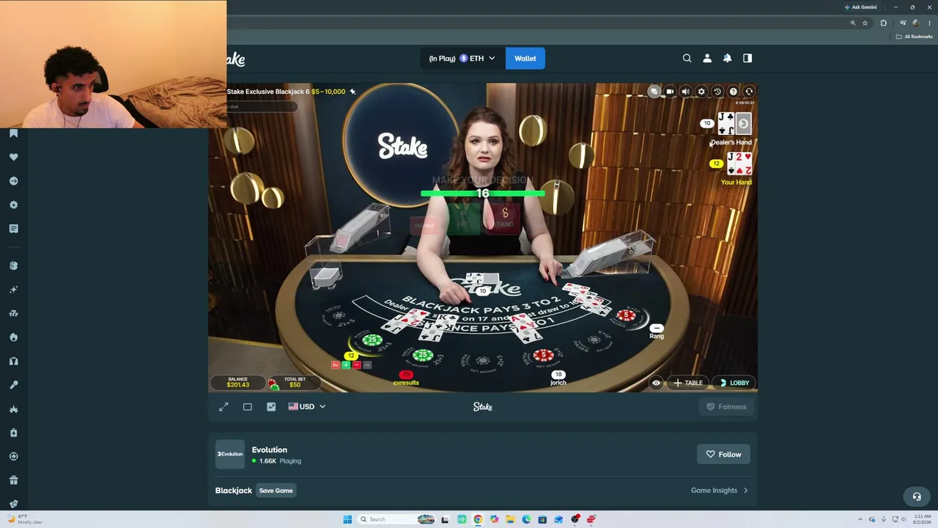Screen dimensions: 938x528
Task: Open the heart favourites icon in sidebar
Action: [x=13, y=157]
